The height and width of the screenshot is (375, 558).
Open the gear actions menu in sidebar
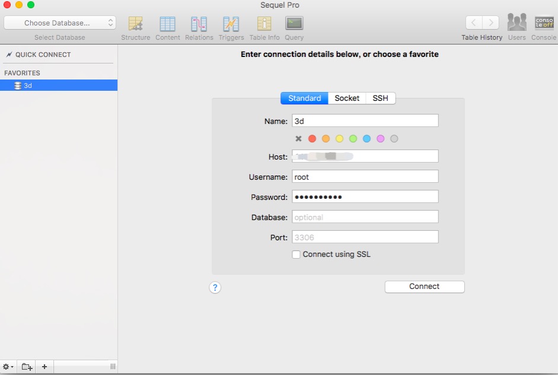(8, 367)
